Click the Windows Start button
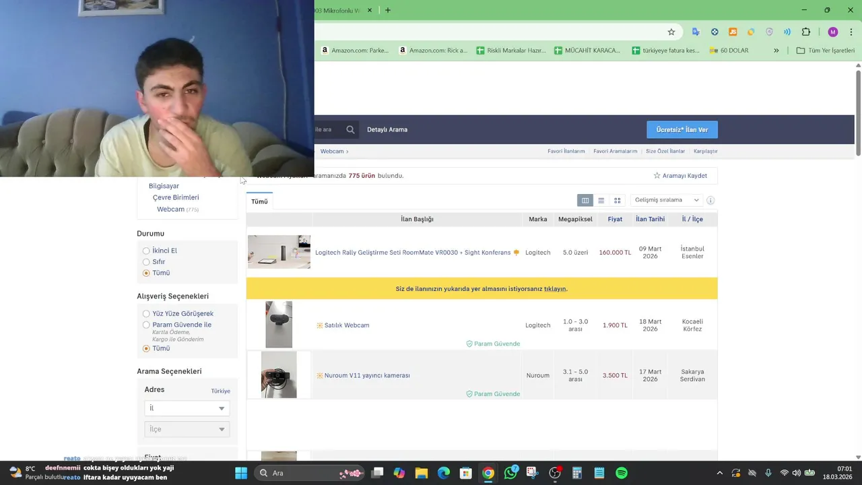 241,473
